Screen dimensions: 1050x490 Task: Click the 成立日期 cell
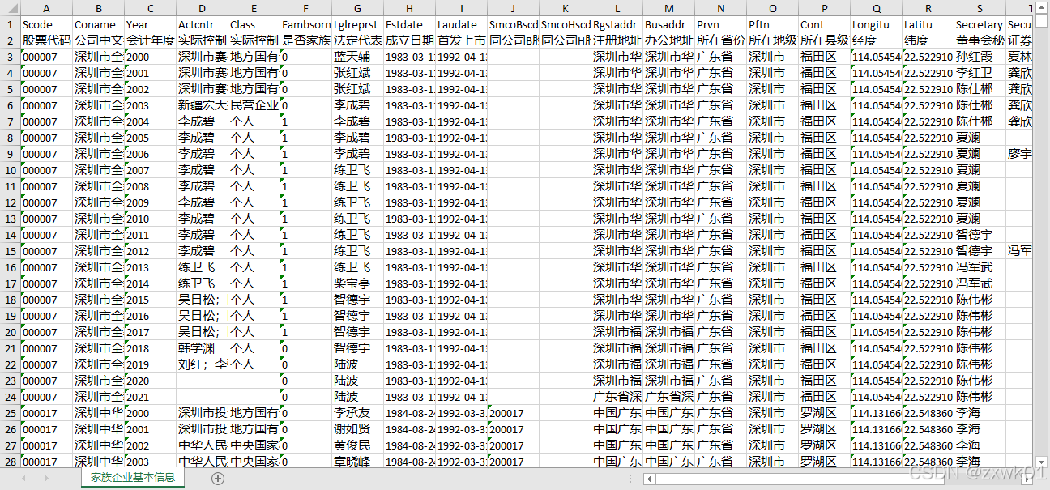point(409,40)
